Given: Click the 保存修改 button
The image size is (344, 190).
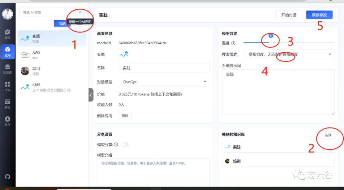Looking at the screenshot, I should pyautogui.click(x=319, y=15).
